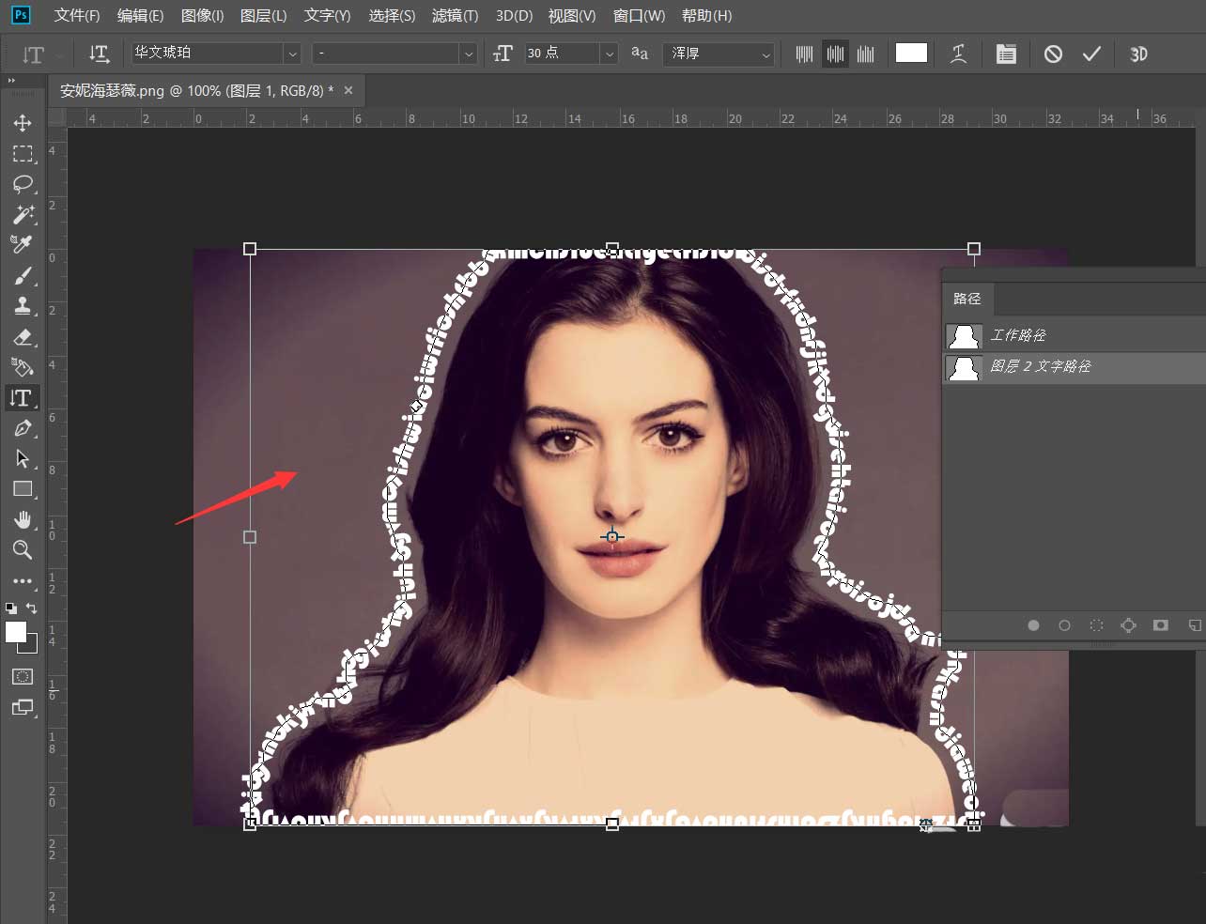This screenshot has height=924, width=1206.
Task: Open the font family dropdown 华文琥珀
Action: click(215, 54)
